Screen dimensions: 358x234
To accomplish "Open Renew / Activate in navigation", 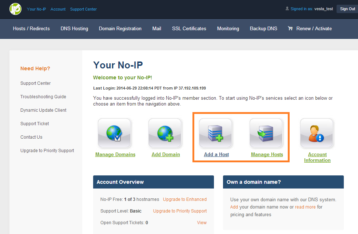I will tap(314, 28).
